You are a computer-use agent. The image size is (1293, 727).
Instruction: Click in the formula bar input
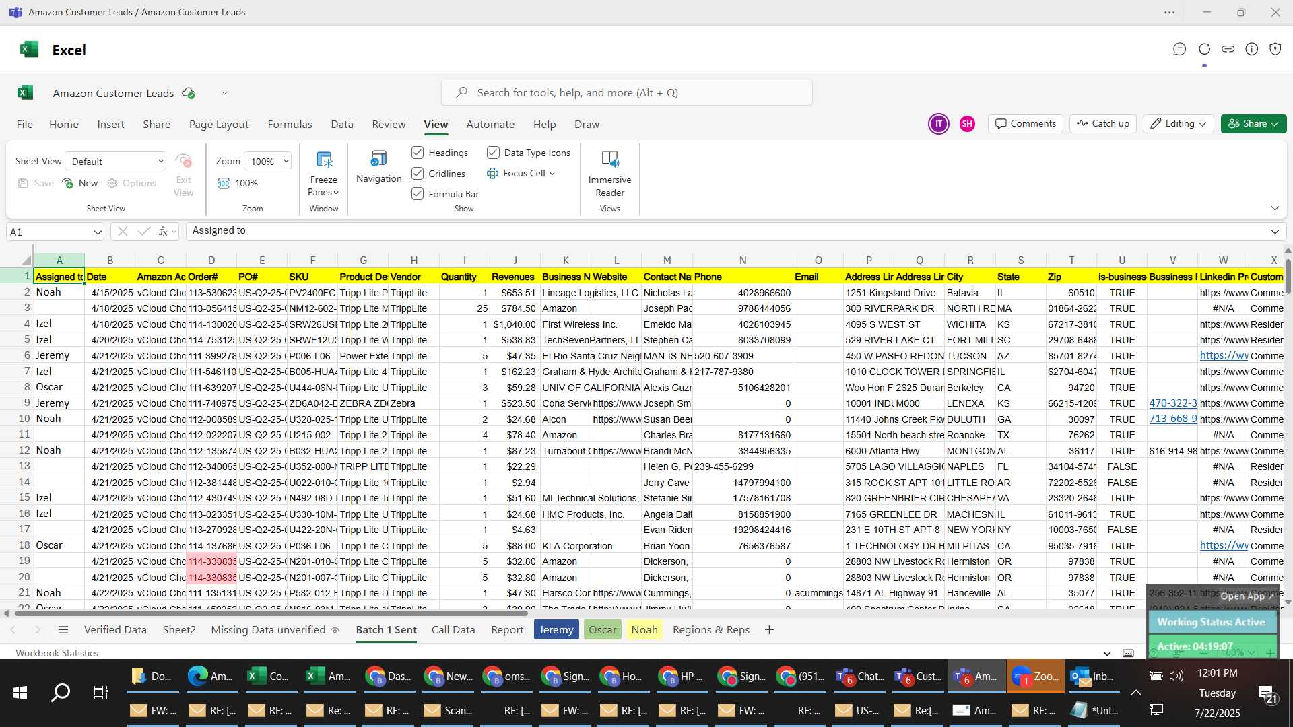[726, 231]
